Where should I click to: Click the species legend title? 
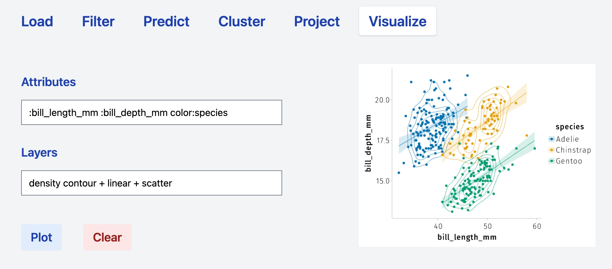570,127
